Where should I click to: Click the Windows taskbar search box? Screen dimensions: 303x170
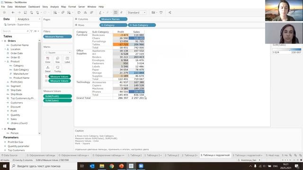coord(43,166)
